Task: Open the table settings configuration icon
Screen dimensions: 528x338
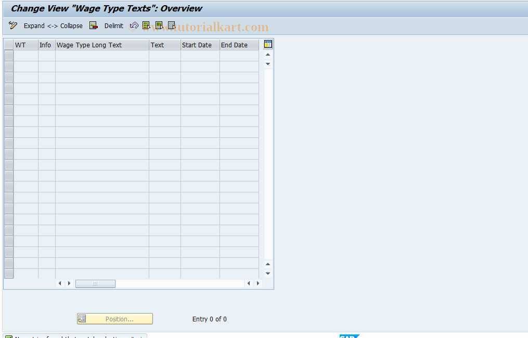Action: 268,44
